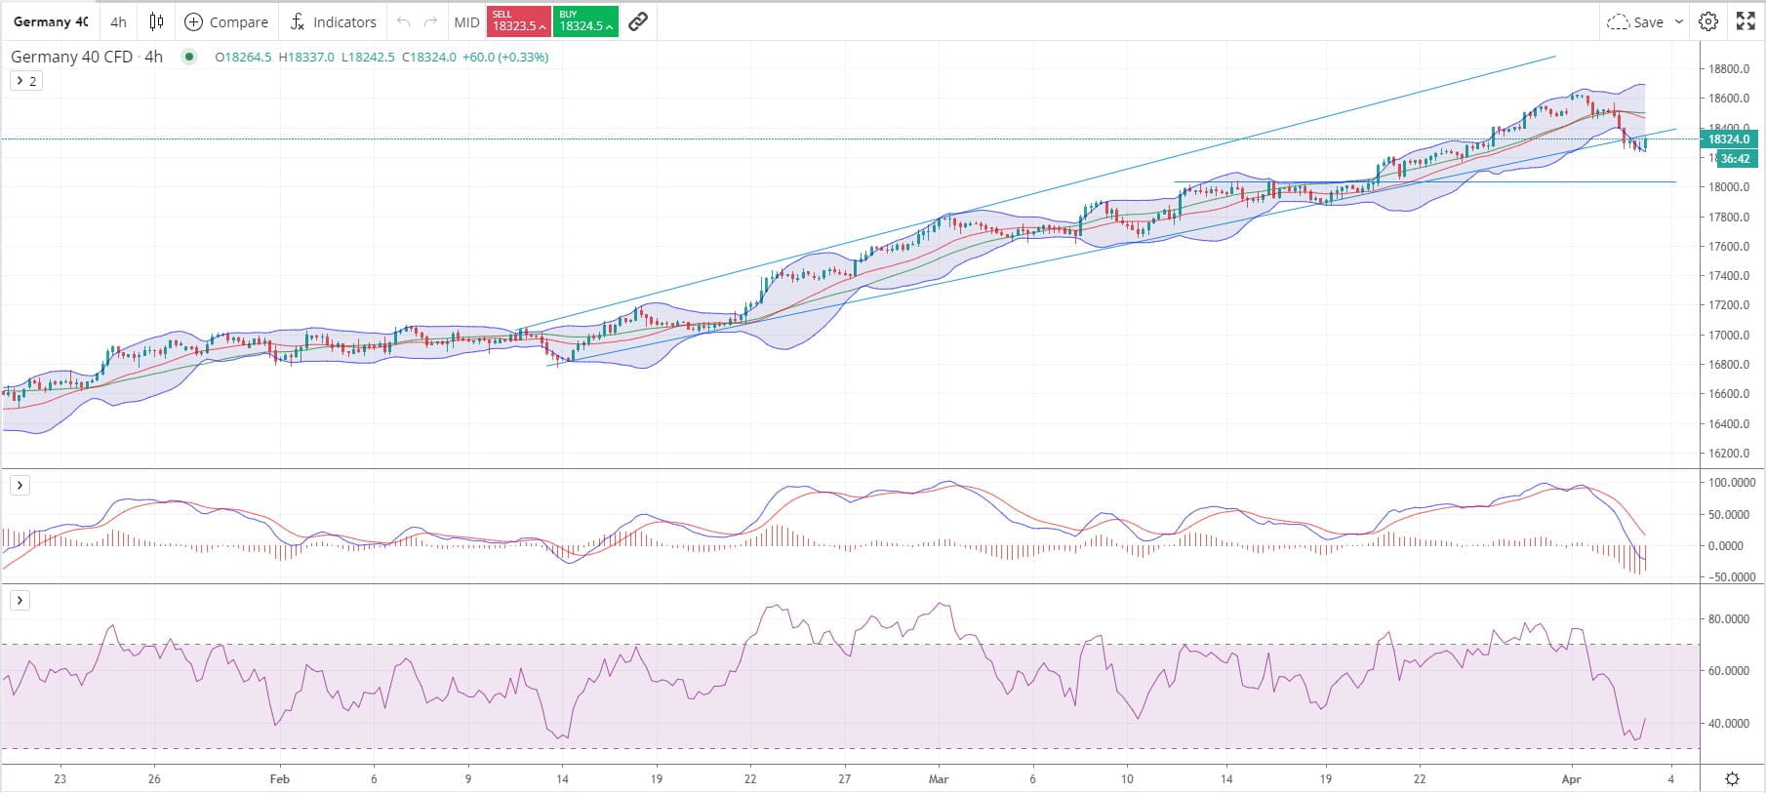This screenshot has height=793, width=1766.
Task: Click the green market status dot
Action: coord(187,57)
